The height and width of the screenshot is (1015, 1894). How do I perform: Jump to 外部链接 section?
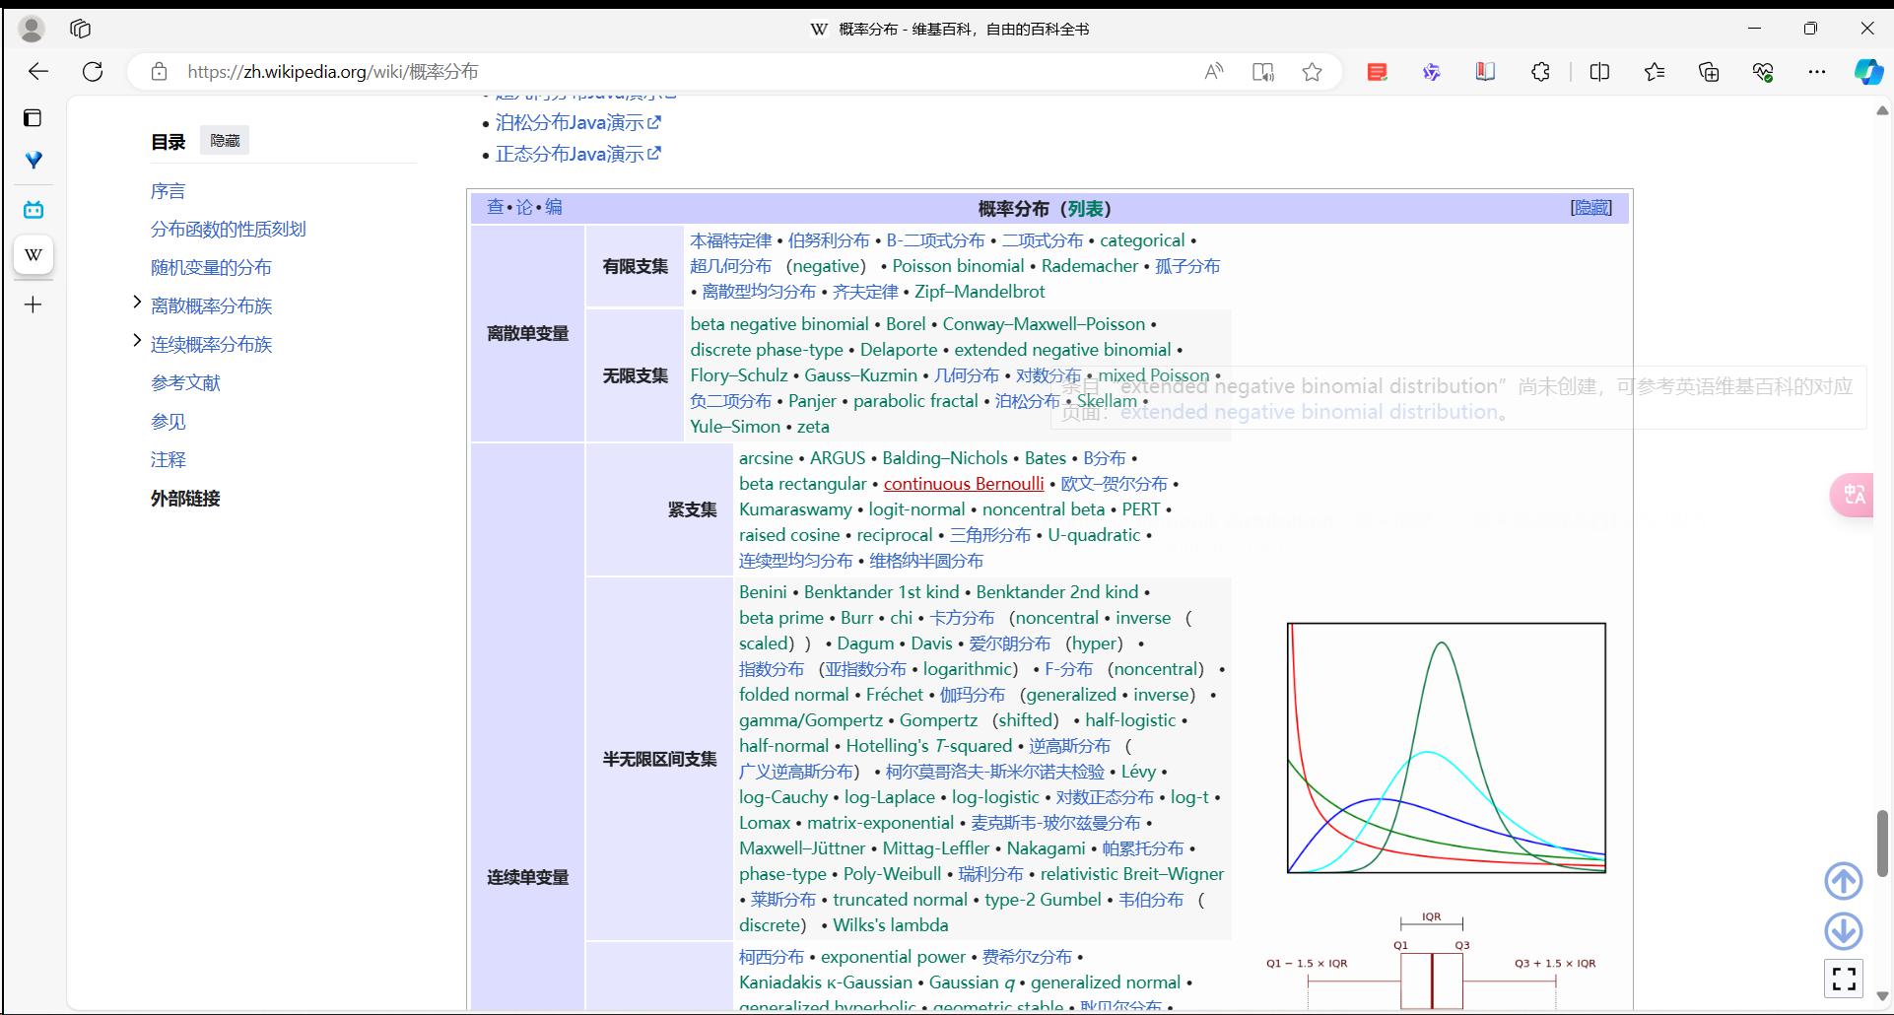(x=185, y=498)
